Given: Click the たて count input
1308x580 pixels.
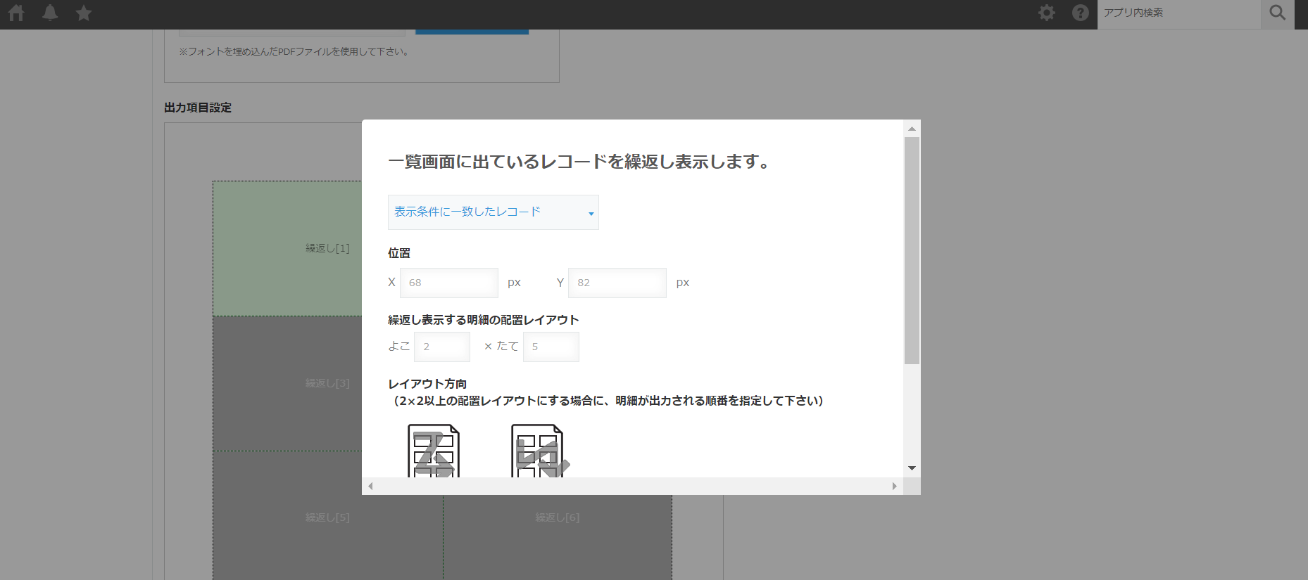Looking at the screenshot, I should (551, 347).
